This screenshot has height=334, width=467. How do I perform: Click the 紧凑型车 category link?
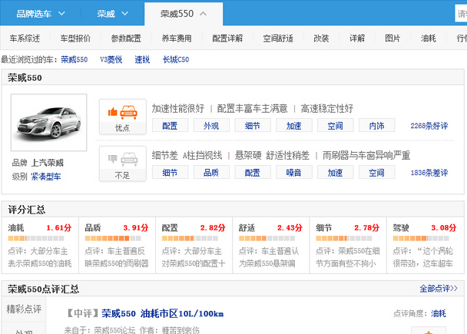tap(46, 177)
